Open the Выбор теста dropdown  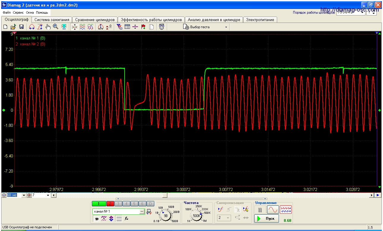226,27
